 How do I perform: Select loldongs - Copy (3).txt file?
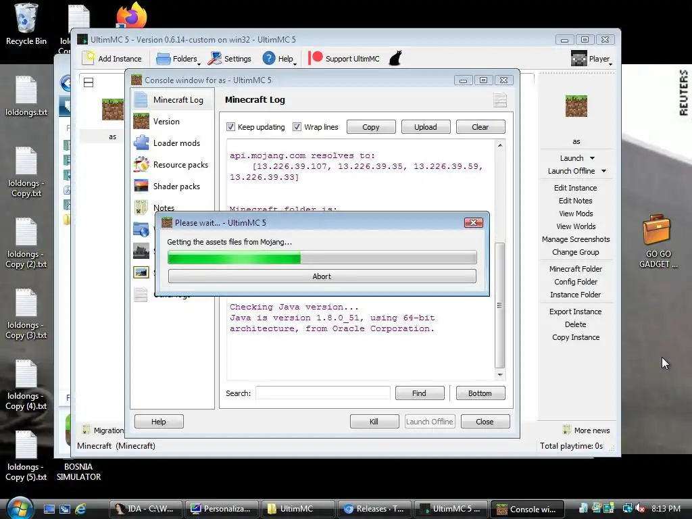(x=26, y=314)
